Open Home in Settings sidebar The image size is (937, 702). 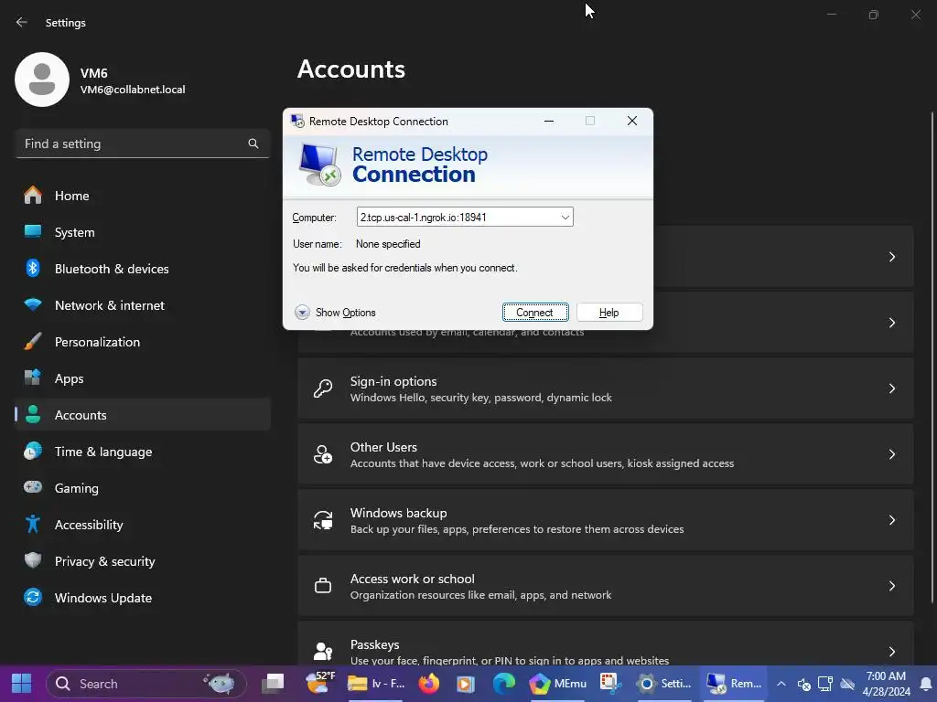(x=142, y=196)
